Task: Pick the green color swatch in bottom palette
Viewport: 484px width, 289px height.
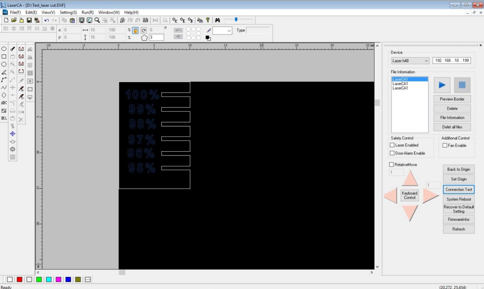Action: pos(39,279)
